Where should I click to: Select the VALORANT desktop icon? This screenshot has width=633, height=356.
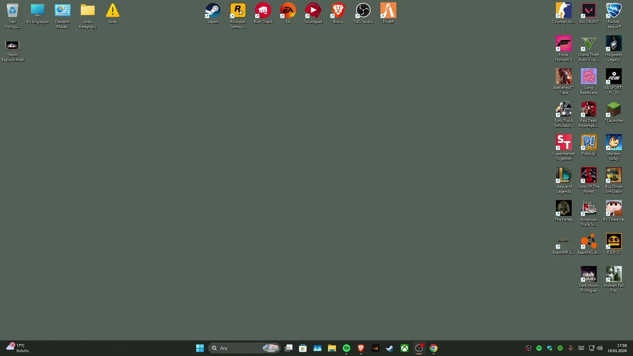coord(588,13)
